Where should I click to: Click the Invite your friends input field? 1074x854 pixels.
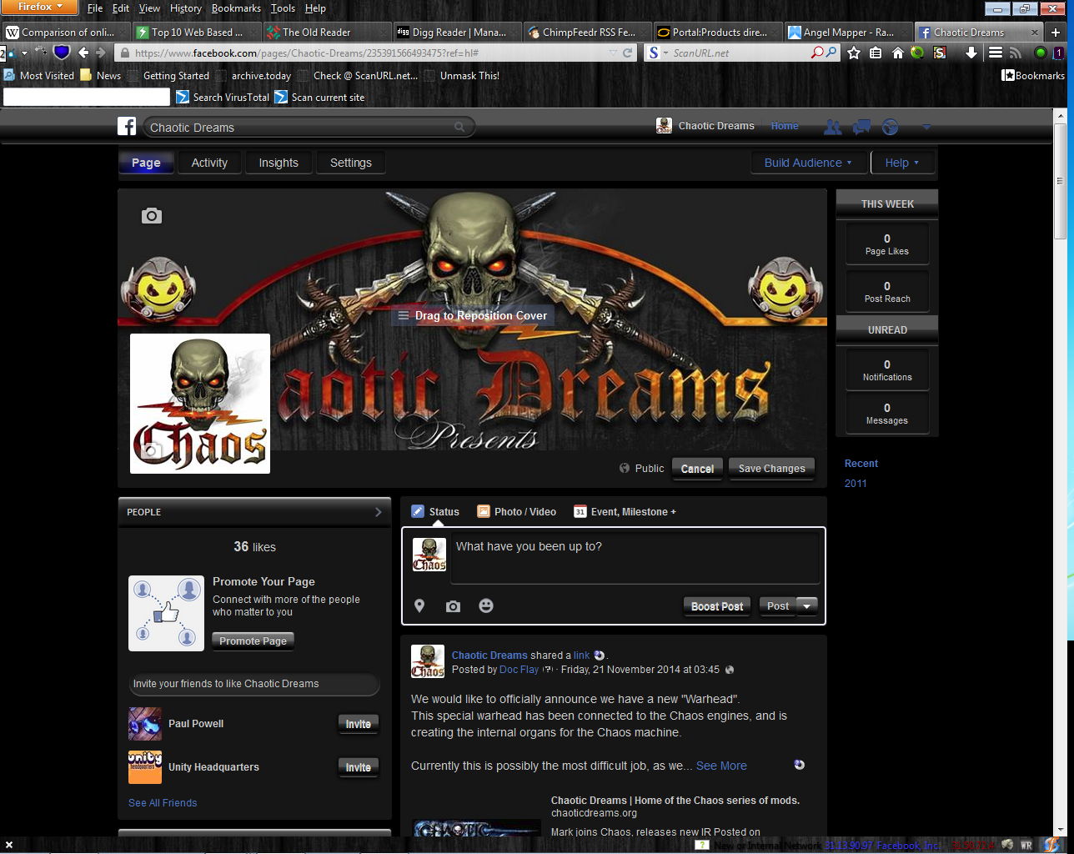[254, 684]
